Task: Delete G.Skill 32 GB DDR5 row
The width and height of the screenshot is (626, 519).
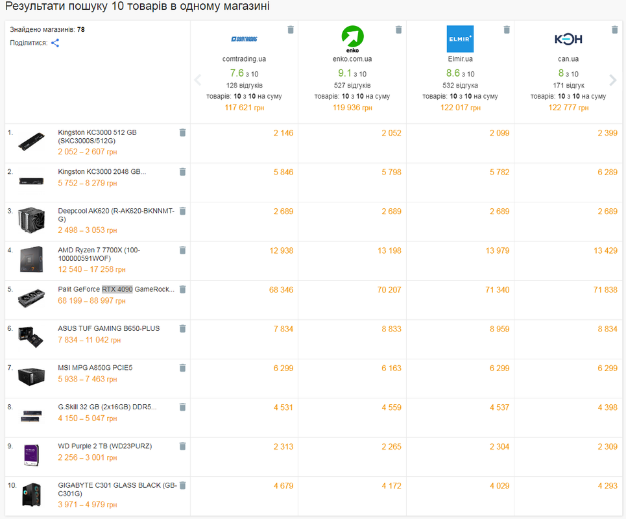Action: tap(182, 407)
